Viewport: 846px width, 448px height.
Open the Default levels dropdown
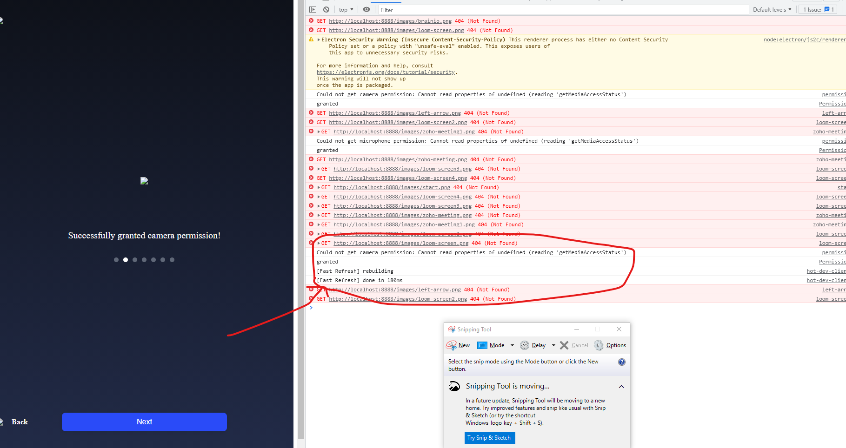772,9
